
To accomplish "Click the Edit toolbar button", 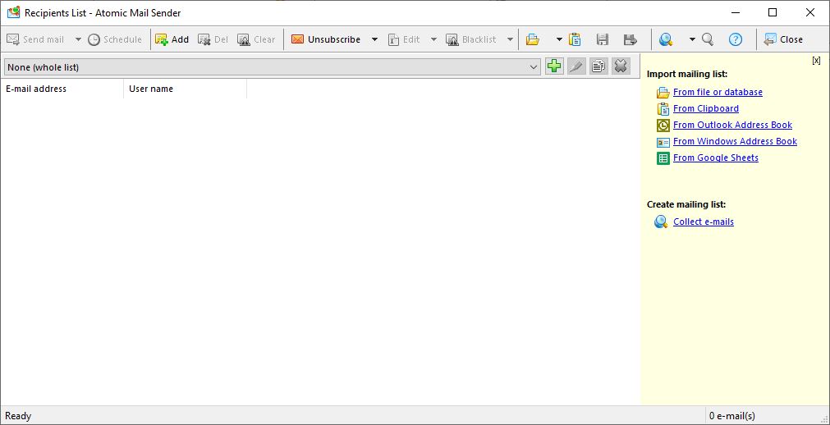I will 404,39.
